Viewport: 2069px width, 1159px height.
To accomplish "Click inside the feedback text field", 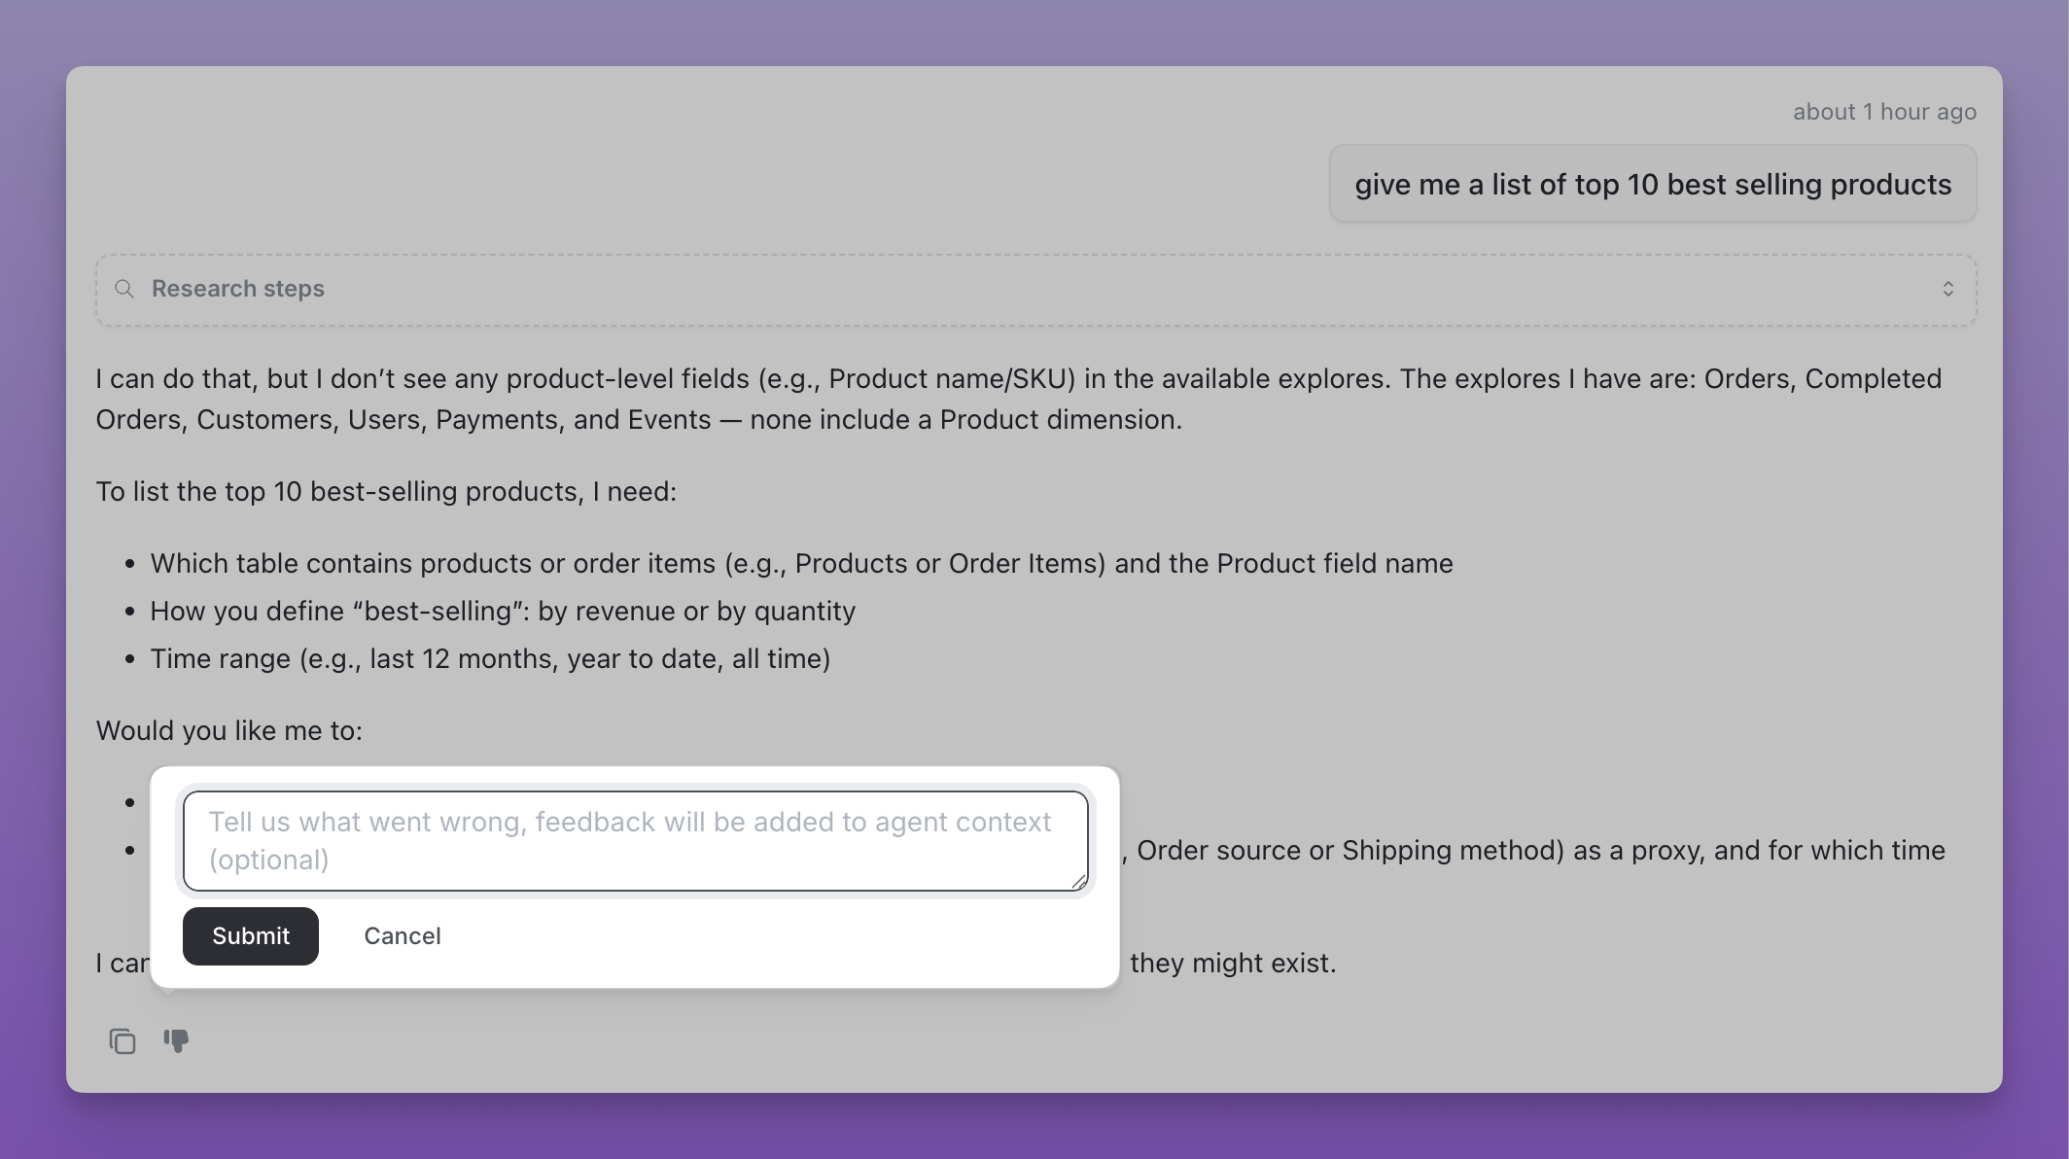I will [x=636, y=840].
